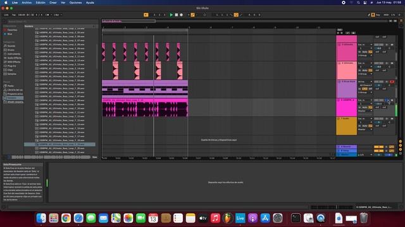Click Añadir carpeta in Places
The image size is (405, 227).
[x=13, y=102]
